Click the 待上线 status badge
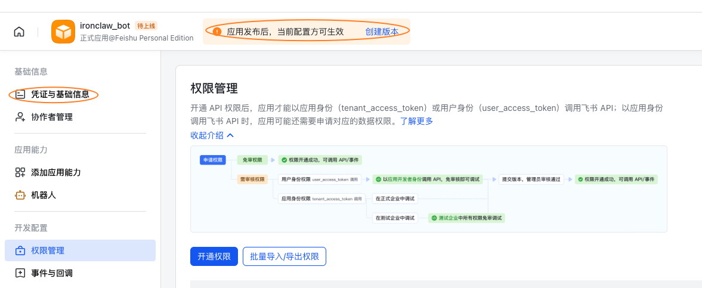 click(x=146, y=26)
